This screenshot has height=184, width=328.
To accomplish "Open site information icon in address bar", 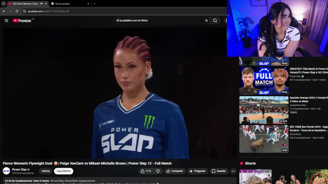I will point(24,11).
